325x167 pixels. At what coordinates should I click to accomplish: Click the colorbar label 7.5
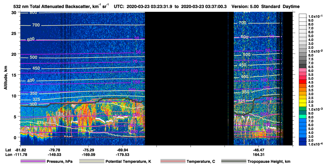311,59
